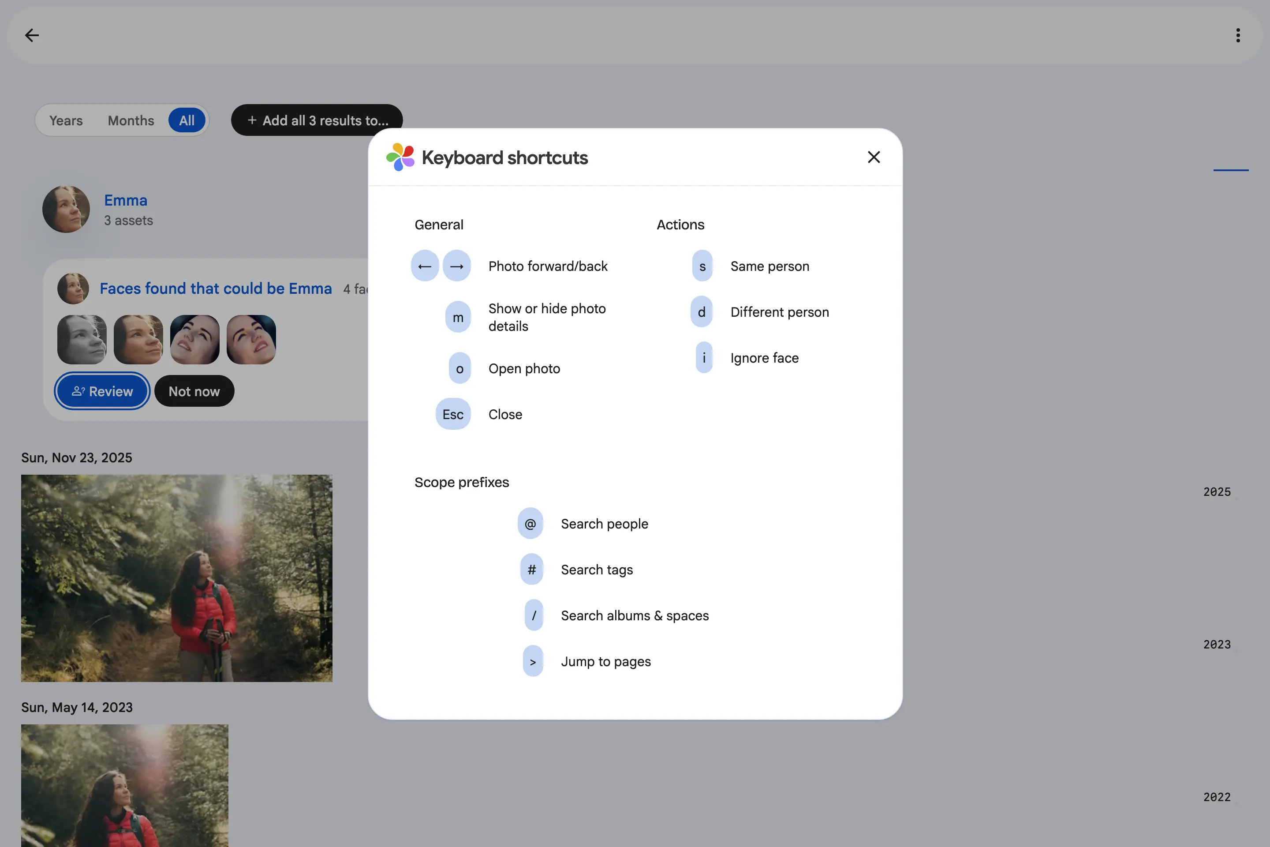Image resolution: width=1270 pixels, height=847 pixels.
Task: Jump to 2023 on the timeline
Action: pyautogui.click(x=1217, y=644)
